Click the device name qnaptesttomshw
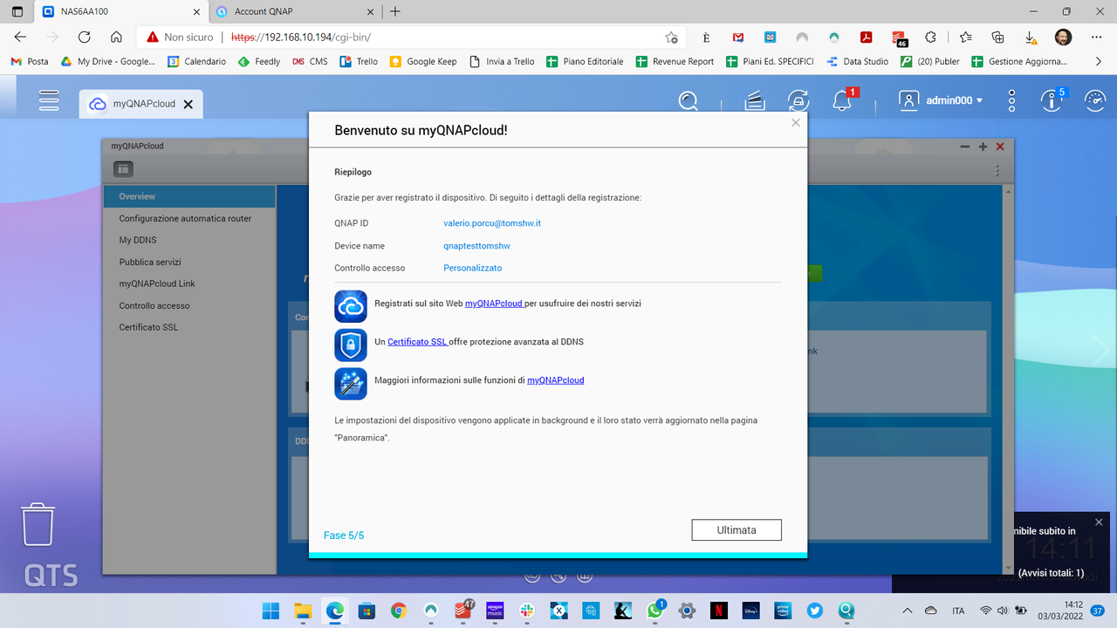The height and width of the screenshot is (628, 1117). coord(476,246)
